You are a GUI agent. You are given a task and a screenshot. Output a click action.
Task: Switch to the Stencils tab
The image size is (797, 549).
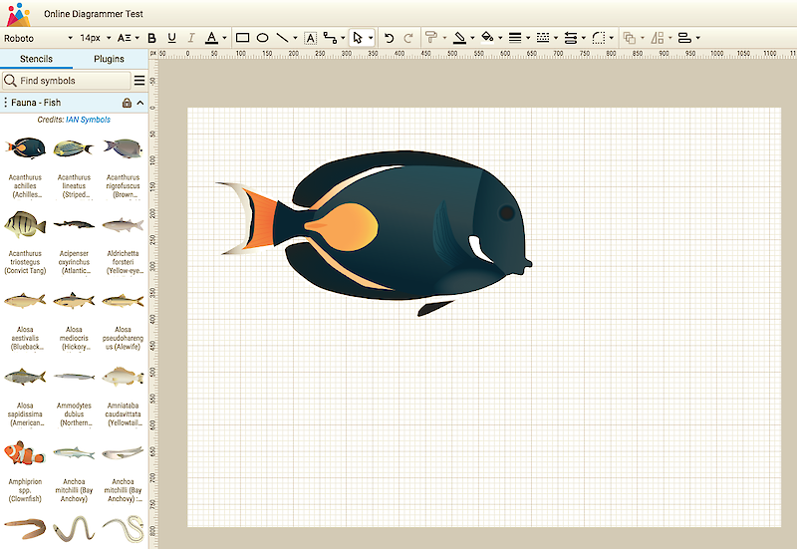point(36,59)
